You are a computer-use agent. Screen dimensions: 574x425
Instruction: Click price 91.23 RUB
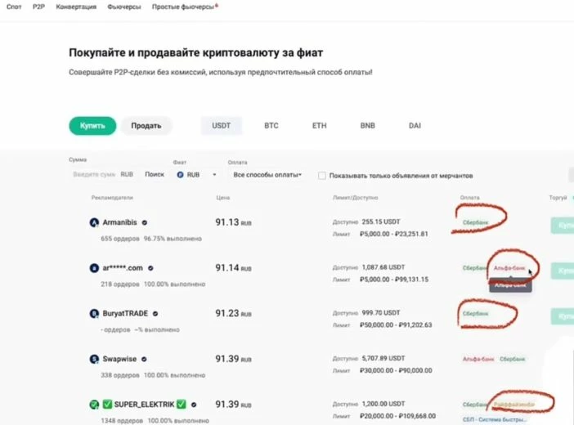point(233,313)
